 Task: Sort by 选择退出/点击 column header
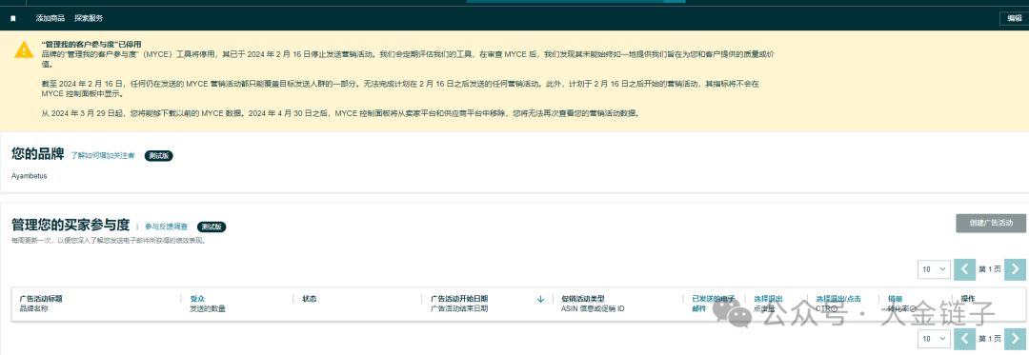point(838,299)
